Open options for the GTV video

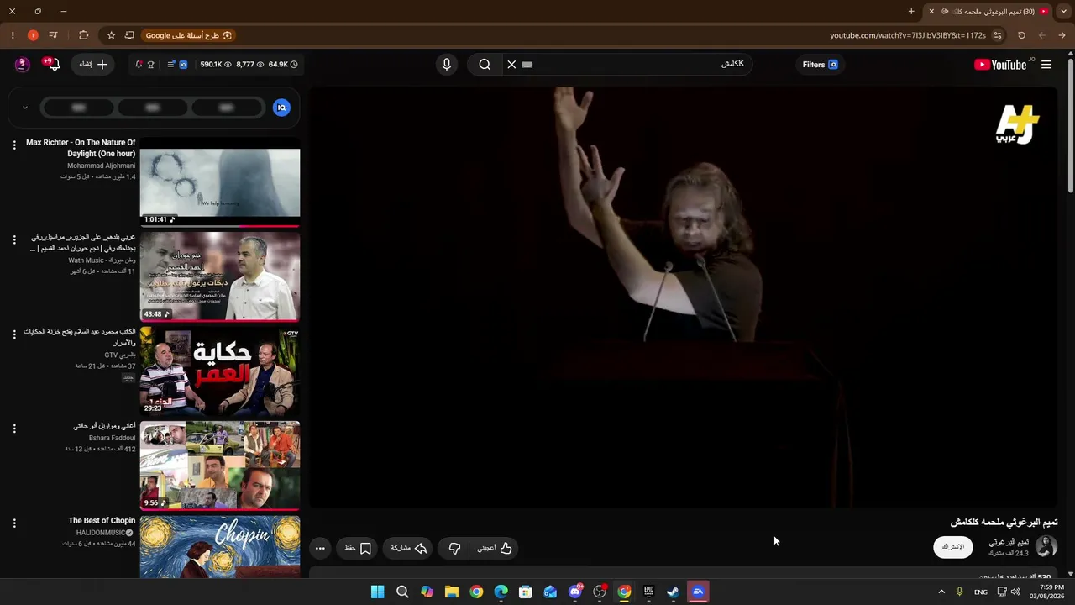(14, 334)
